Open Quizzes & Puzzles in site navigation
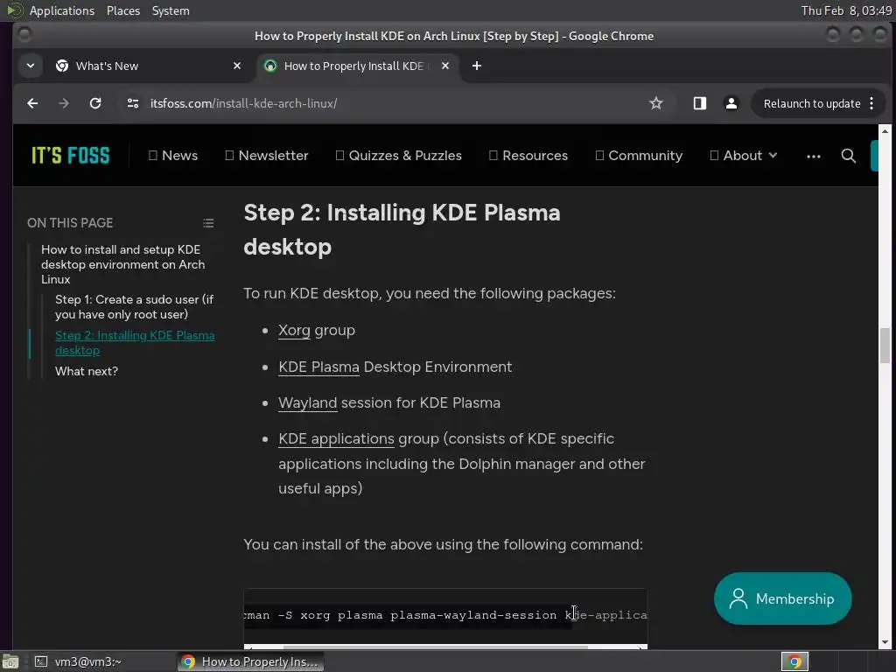The width and height of the screenshot is (896, 672). [398, 156]
